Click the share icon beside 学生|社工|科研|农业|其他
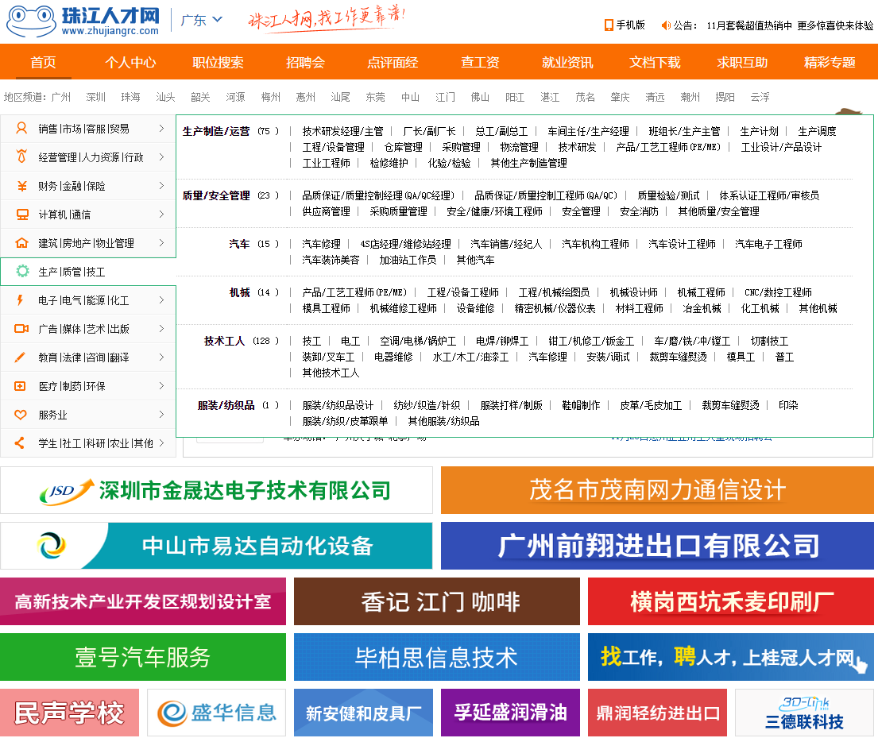Viewport: 878px width, 738px height. [x=20, y=443]
